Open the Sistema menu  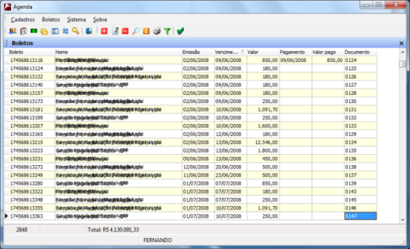76,20
